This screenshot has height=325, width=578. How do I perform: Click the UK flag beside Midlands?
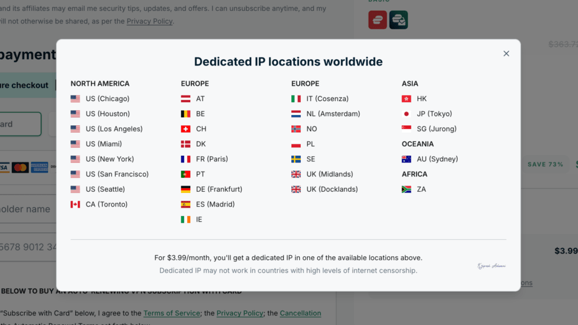click(296, 174)
